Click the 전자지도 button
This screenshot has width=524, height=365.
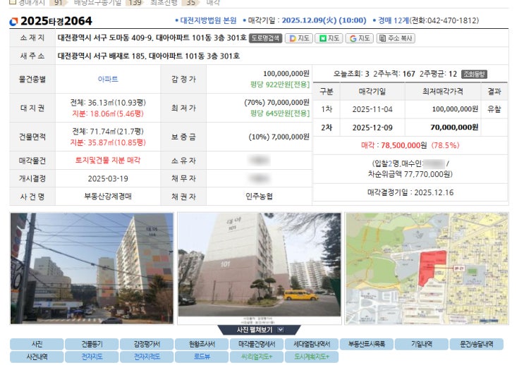92,357
